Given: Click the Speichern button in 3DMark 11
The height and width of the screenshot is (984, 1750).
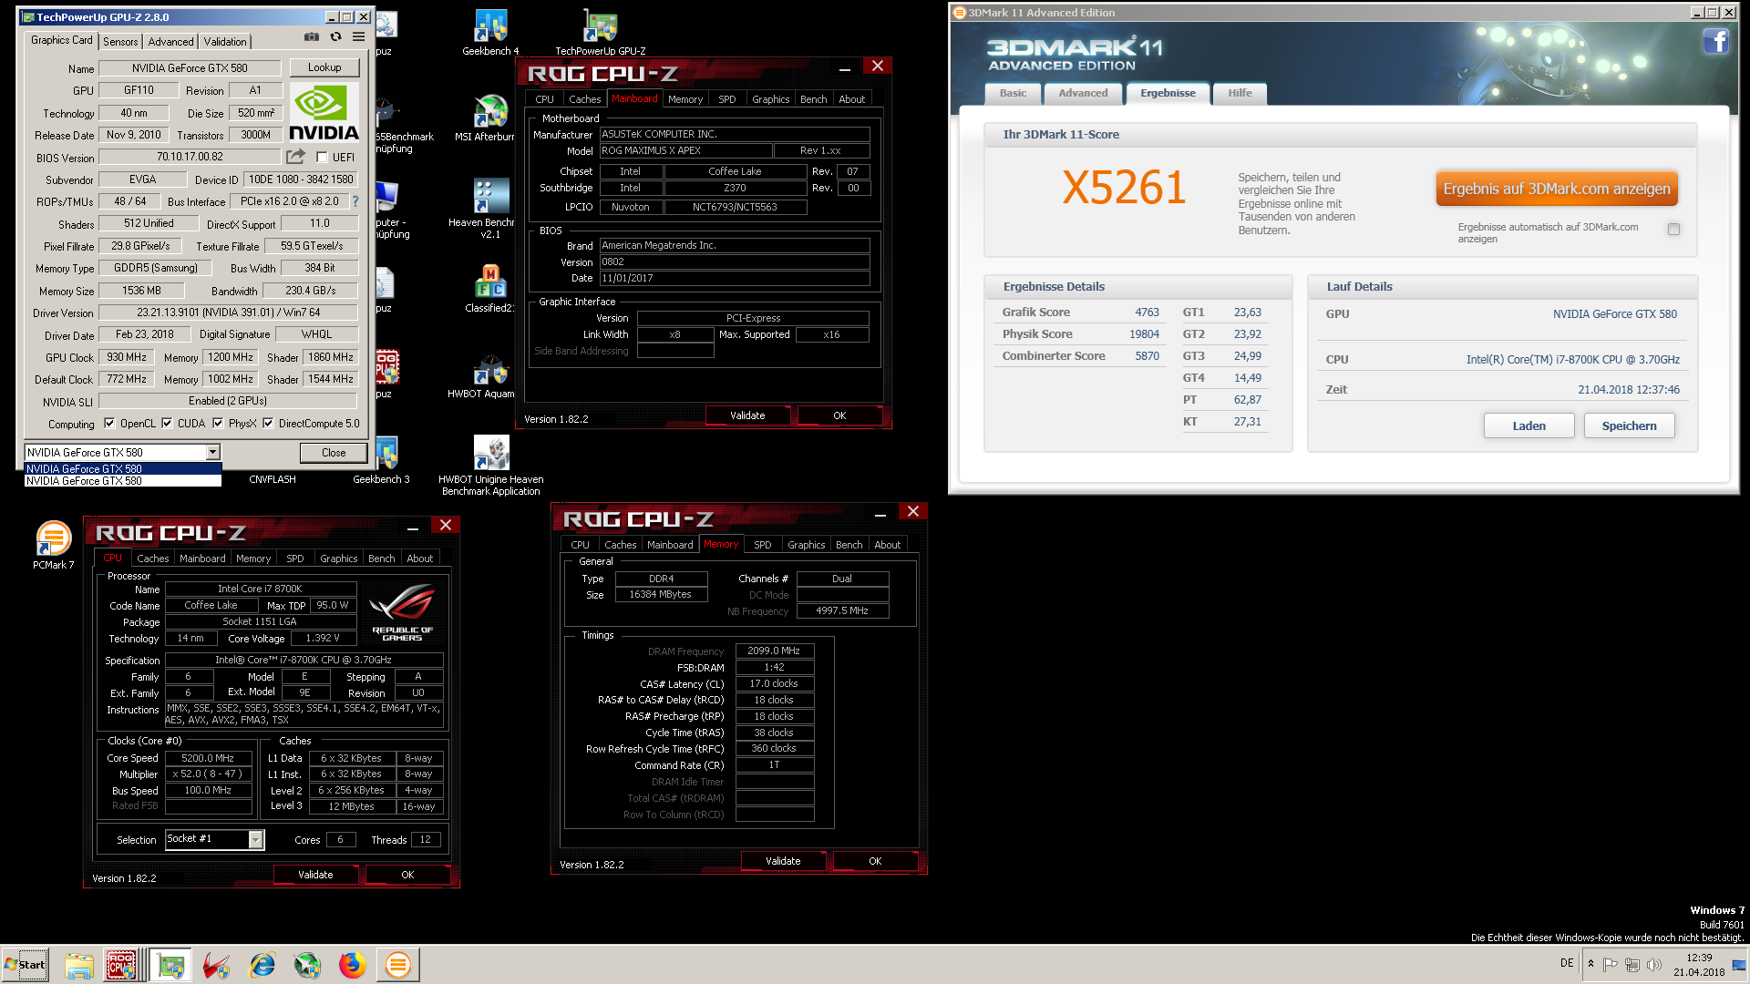Looking at the screenshot, I should (1629, 425).
